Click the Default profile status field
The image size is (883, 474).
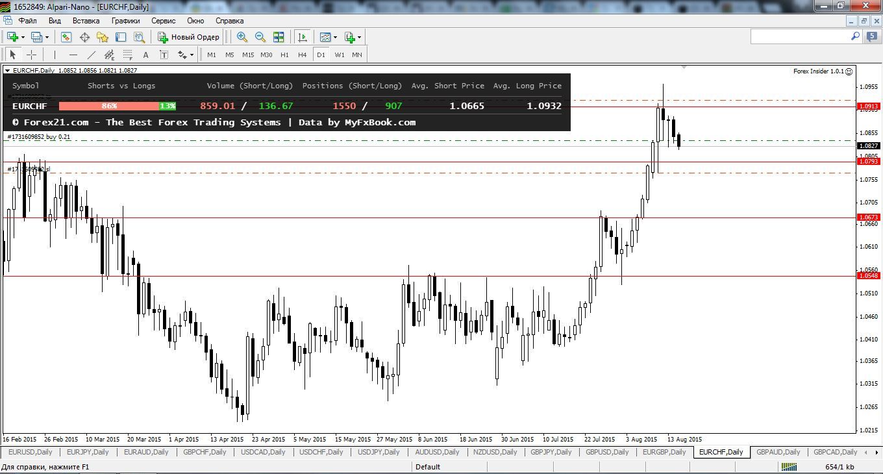[428, 467]
